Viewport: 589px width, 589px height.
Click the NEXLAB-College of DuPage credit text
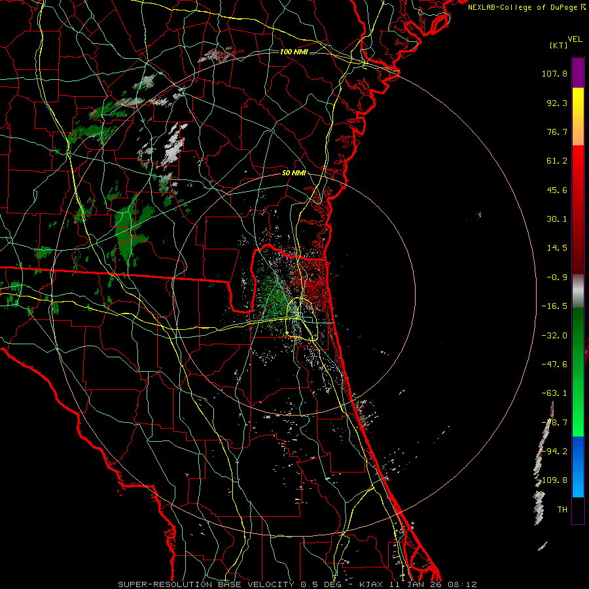click(524, 7)
